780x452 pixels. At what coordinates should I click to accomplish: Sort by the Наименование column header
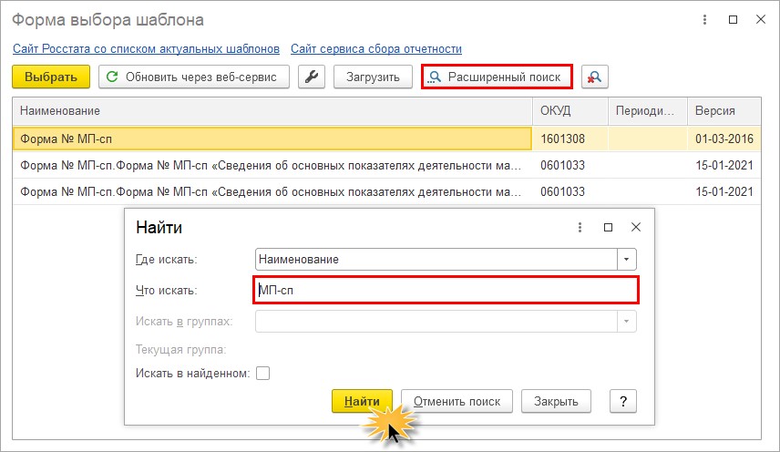[x=272, y=111]
